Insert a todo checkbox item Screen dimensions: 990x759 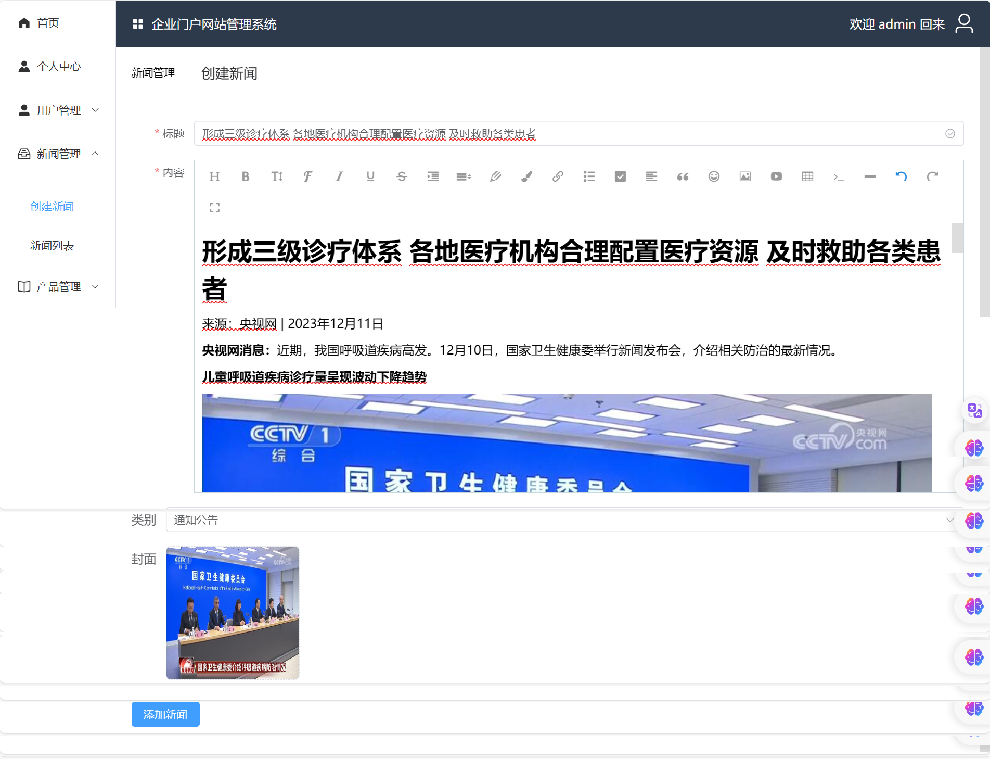tap(620, 176)
